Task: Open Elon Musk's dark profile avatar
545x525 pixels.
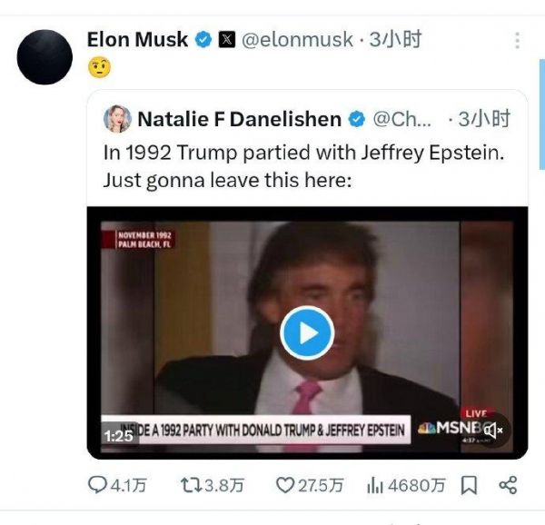Action: [45, 56]
